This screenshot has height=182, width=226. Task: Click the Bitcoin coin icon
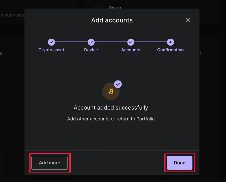[x=111, y=91]
